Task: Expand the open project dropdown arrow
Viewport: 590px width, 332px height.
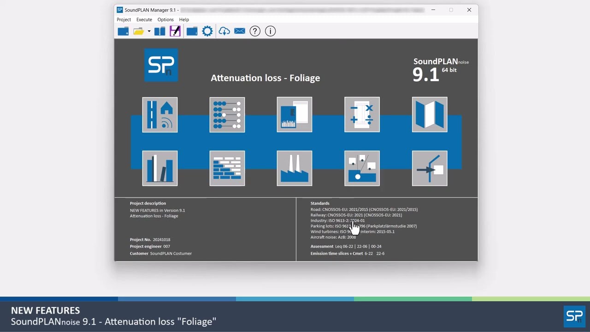Action: (149, 31)
